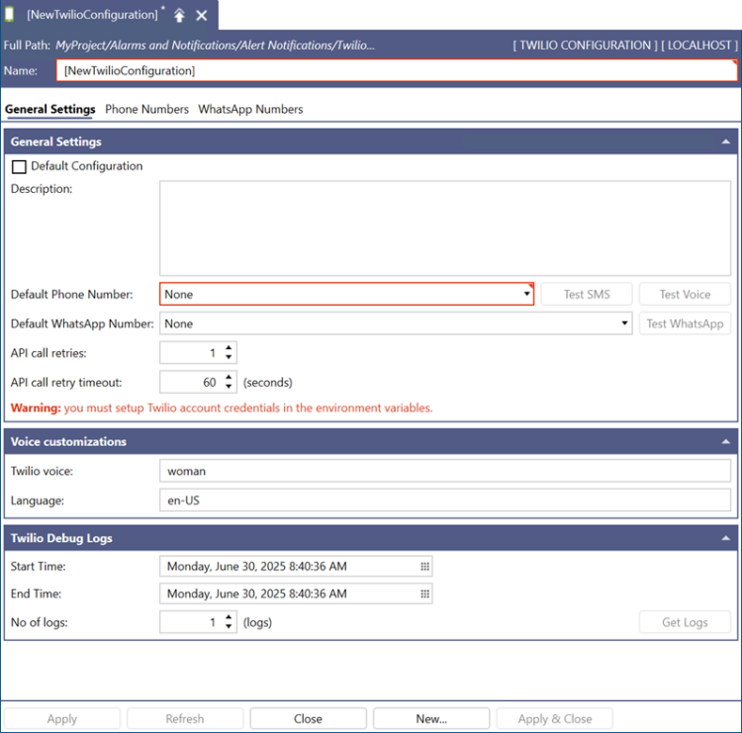
Task: Expand the Default WhatsApp Number dropdown
Action: click(624, 323)
